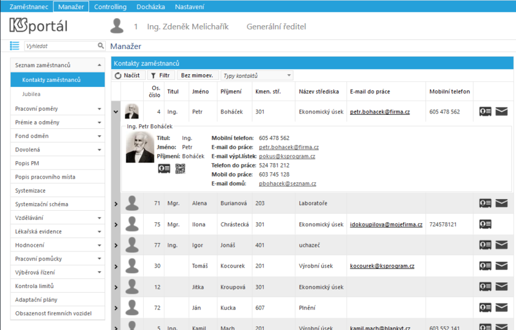Open vCard icon in Chrástecká row
The height and width of the screenshot is (330, 516).
[485, 224]
